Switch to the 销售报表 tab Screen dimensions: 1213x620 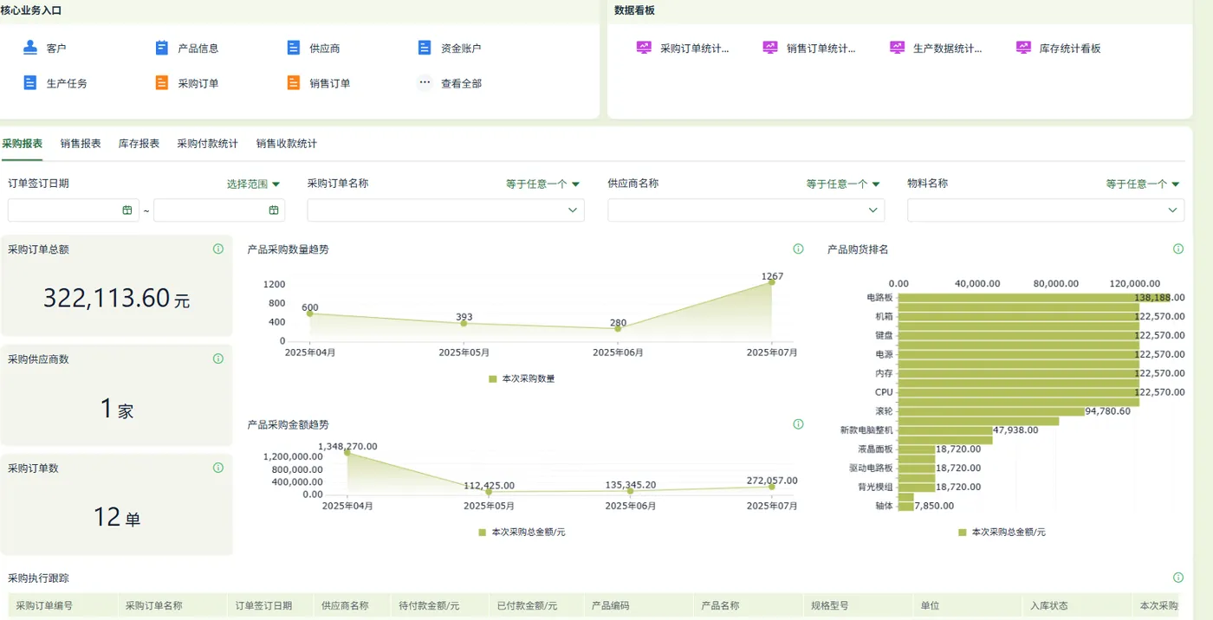tap(81, 144)
